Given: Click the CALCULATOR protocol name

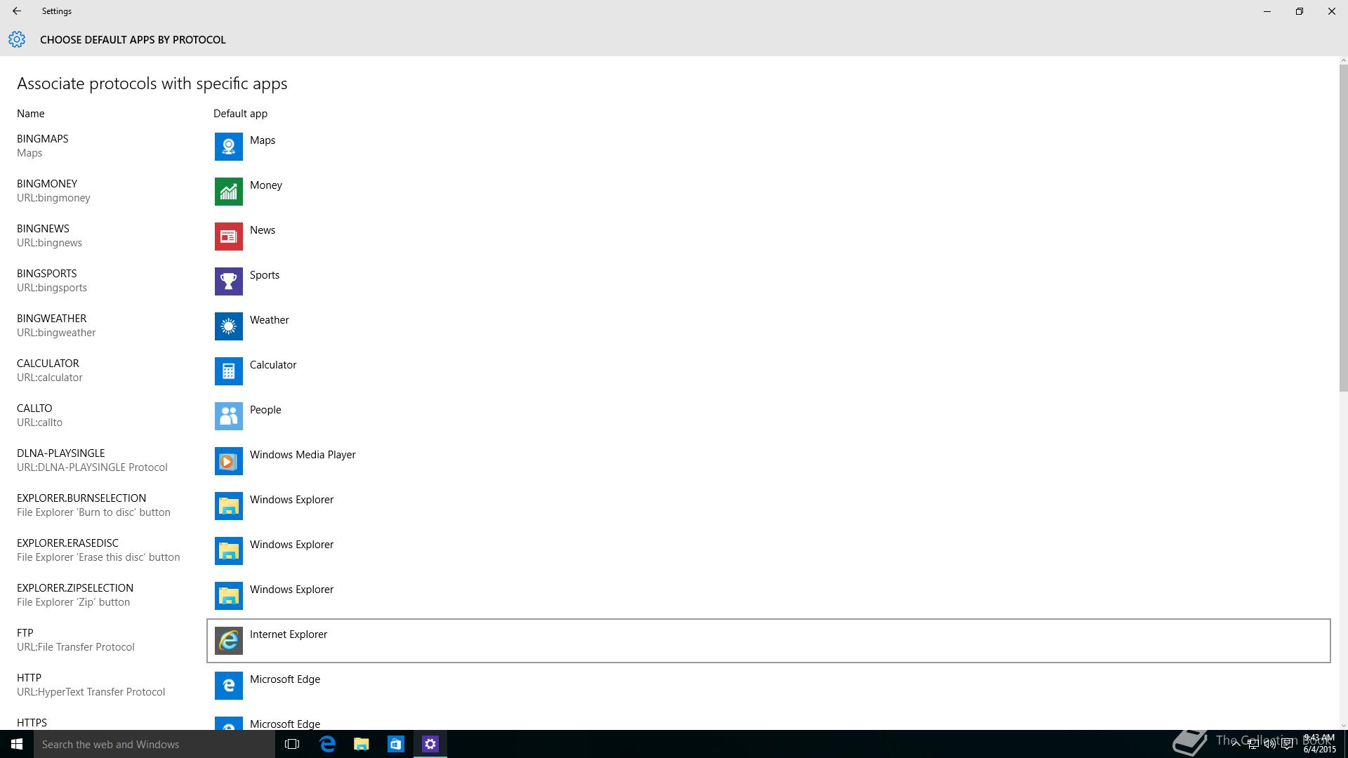Looking at the screenshot, I should click(48, 364).
